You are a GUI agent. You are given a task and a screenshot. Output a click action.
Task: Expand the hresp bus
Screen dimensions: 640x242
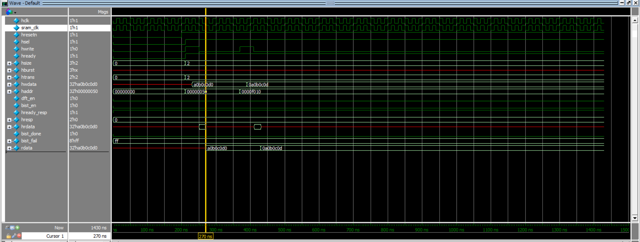pos(9,120)
